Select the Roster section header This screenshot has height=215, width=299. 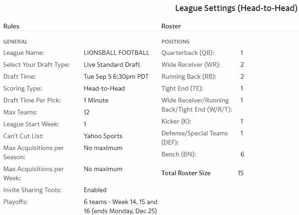(171, 26)
